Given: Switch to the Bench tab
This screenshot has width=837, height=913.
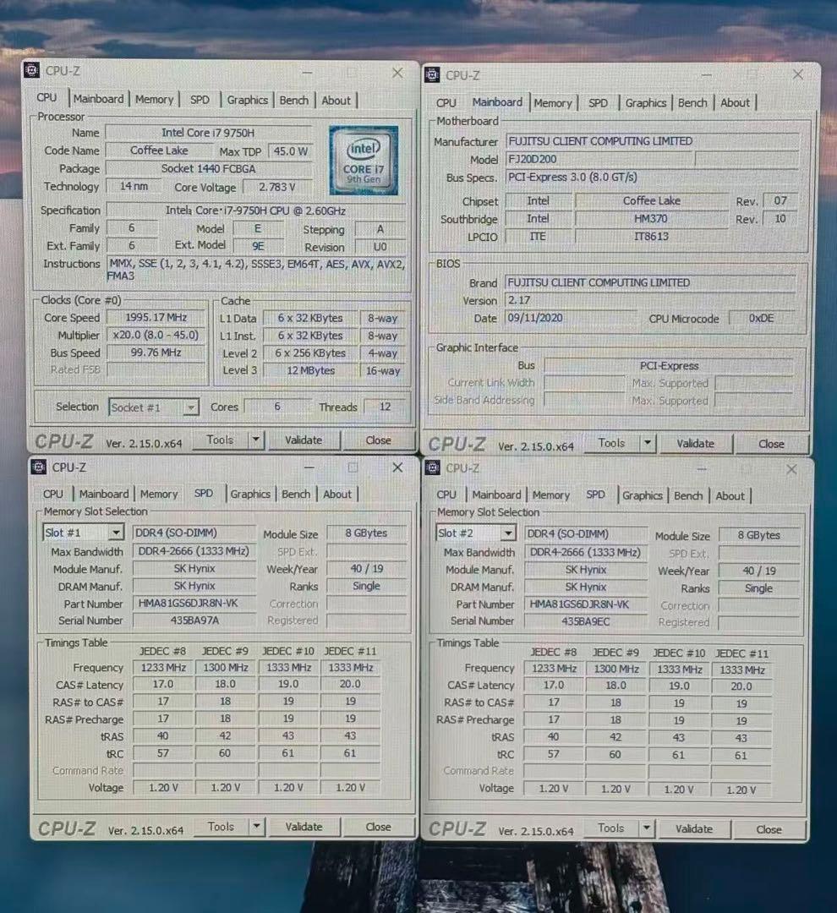Looking at the screenshot, I should coord(293,100).
